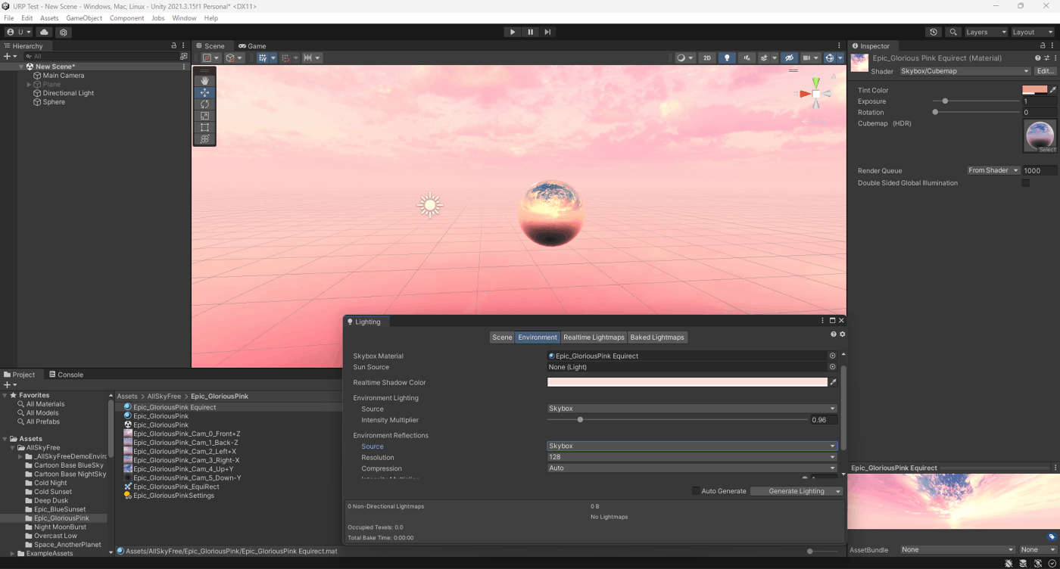
Task: Open the Layers dropdown
Action: [x=986, y=32]
